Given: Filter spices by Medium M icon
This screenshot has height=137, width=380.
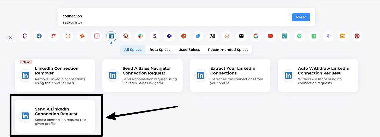Looking at the screenshot, I should coord(213,36).
